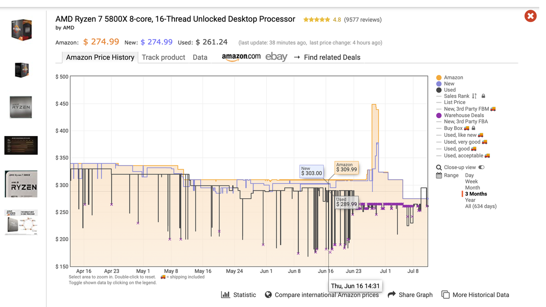The image size is (546, 307).
Task: Open the Track product tab
Action: [164, 57]
